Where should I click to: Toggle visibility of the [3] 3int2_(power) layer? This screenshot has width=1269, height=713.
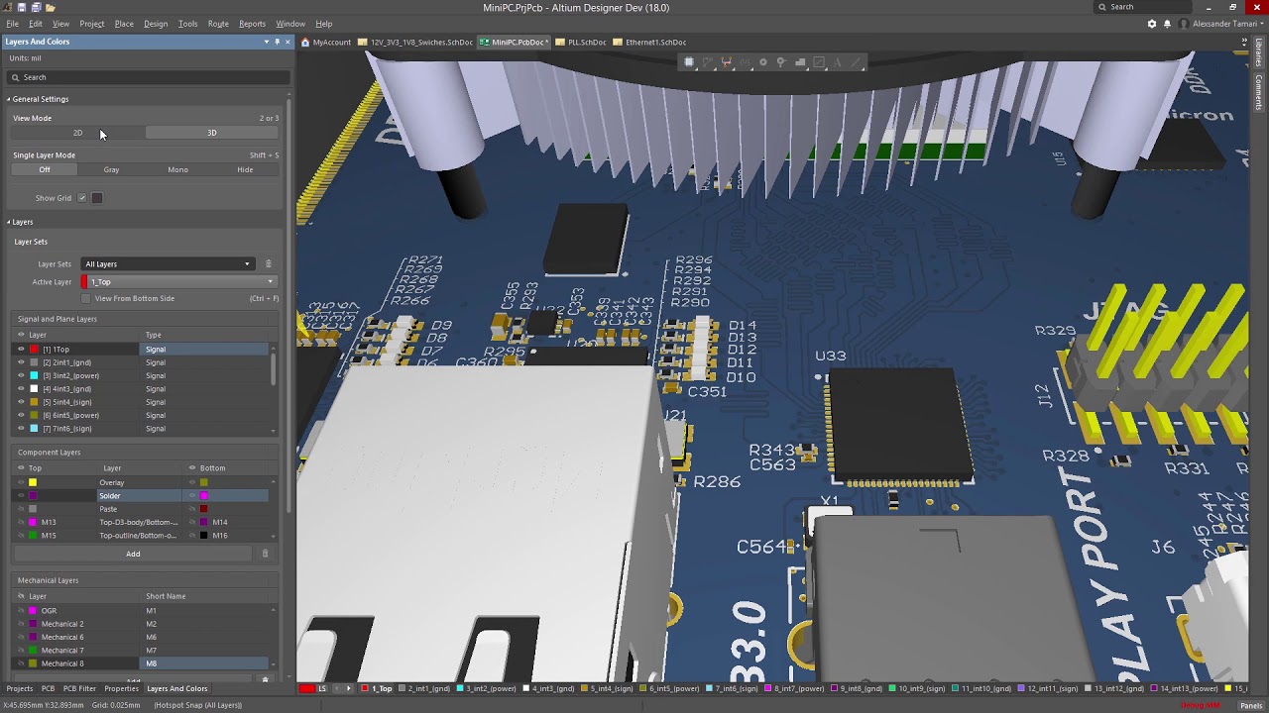[21, 376]
